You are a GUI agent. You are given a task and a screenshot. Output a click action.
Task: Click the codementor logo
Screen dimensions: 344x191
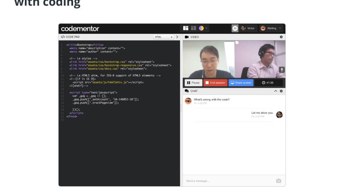point(80,29)
